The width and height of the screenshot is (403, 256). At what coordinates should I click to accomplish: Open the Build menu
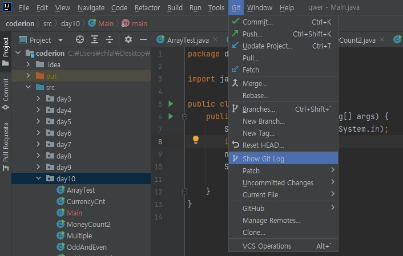[175, 8]
